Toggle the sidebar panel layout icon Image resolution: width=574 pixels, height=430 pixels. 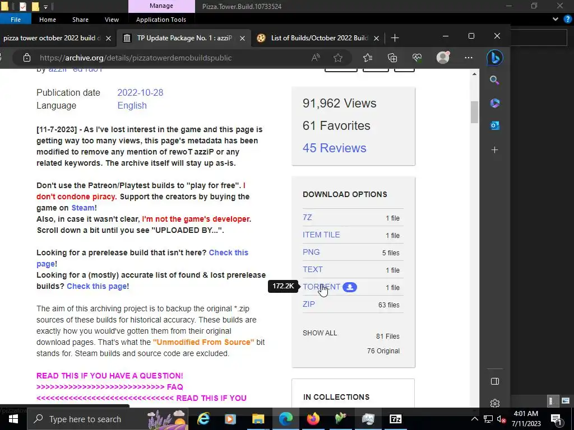point(494,381)
